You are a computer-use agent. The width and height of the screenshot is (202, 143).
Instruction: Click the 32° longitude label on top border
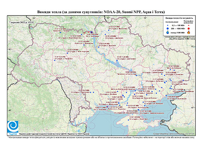click(108, 18)
